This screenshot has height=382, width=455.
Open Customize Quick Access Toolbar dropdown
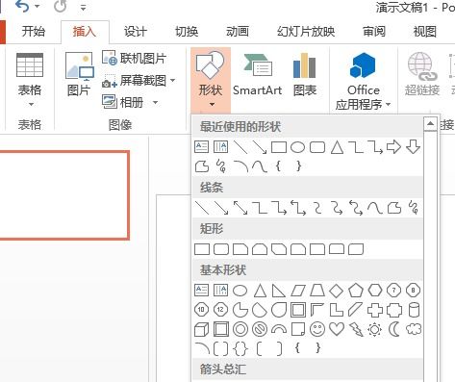84,7
